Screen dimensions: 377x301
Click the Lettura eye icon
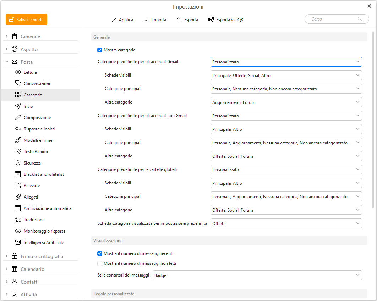[18, 72]
